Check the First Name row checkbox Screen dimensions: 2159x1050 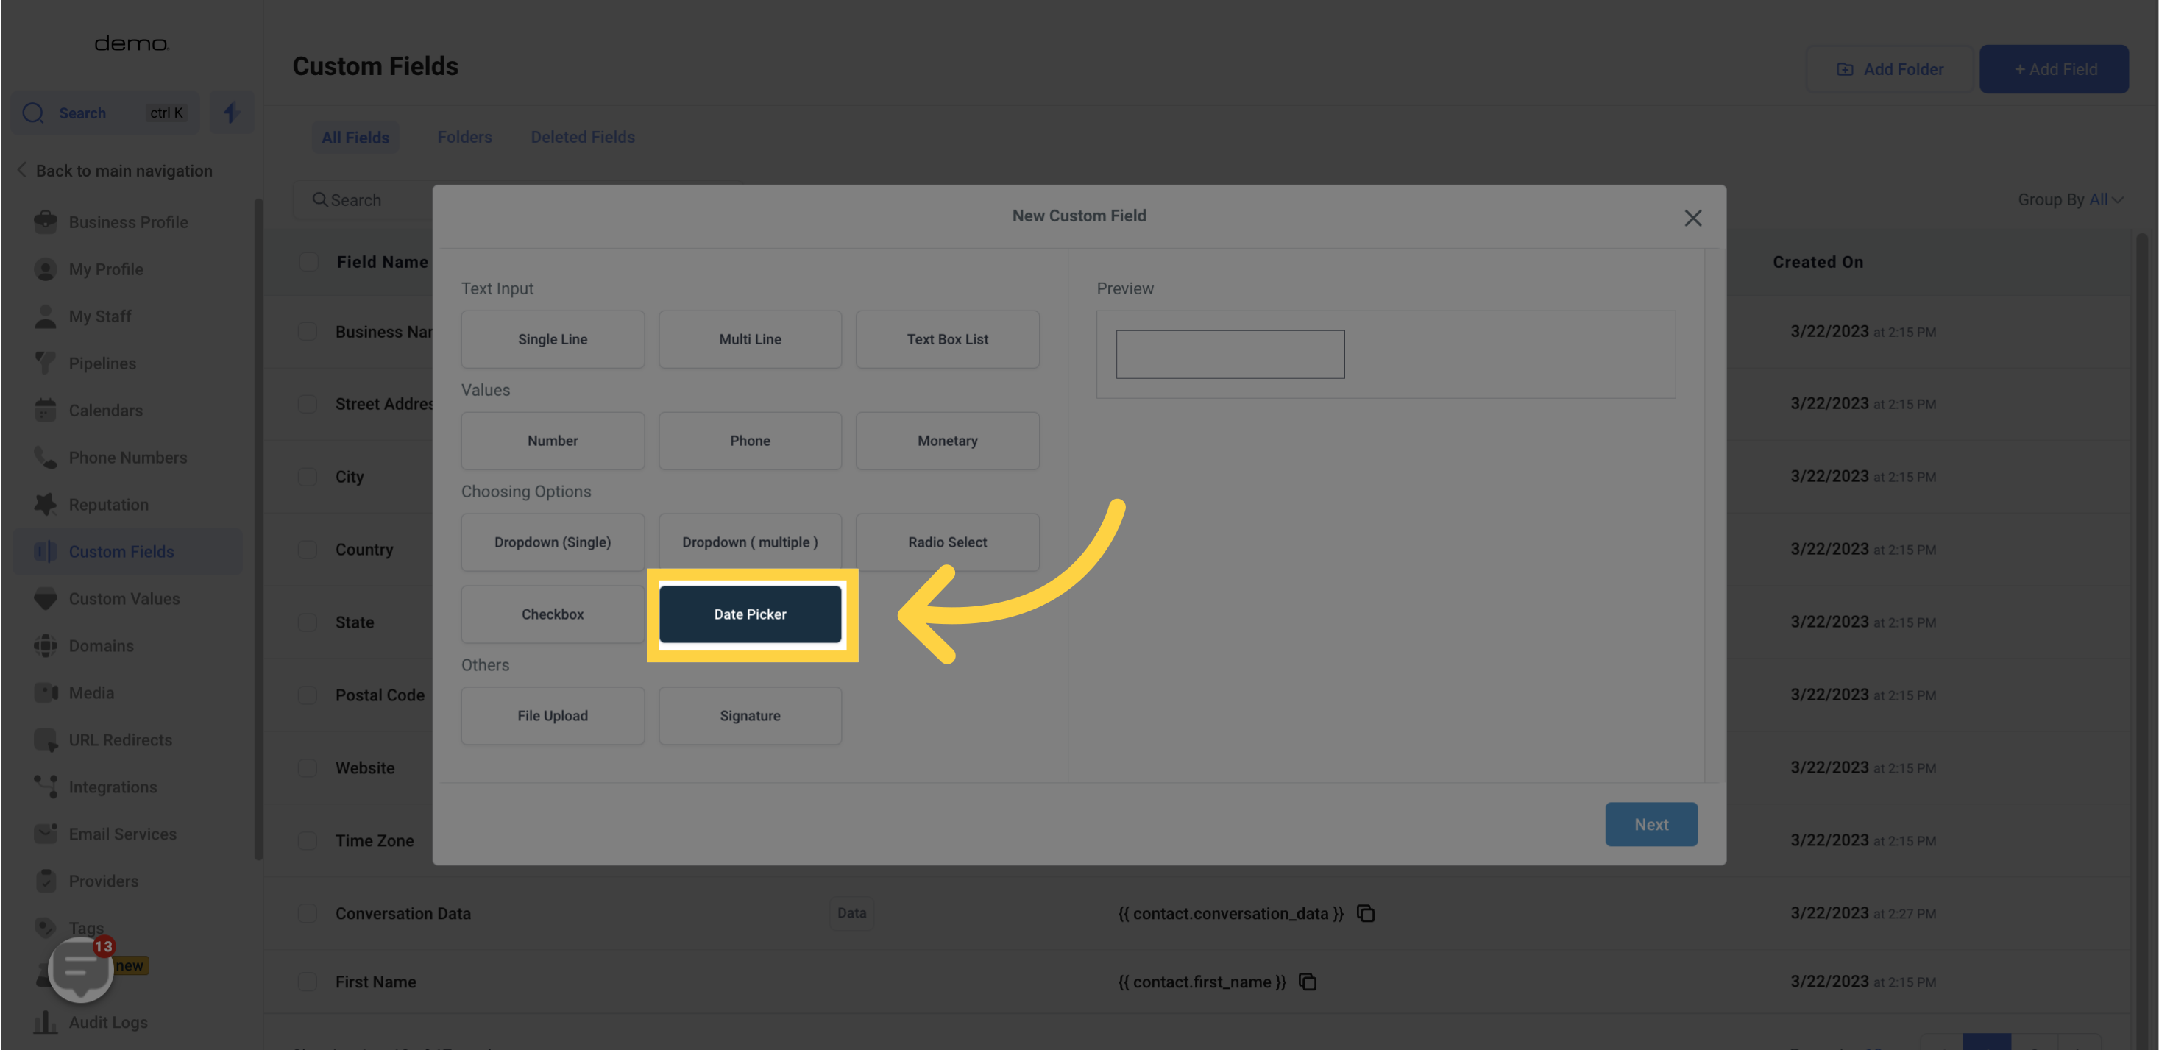click(x=308, y=982)
